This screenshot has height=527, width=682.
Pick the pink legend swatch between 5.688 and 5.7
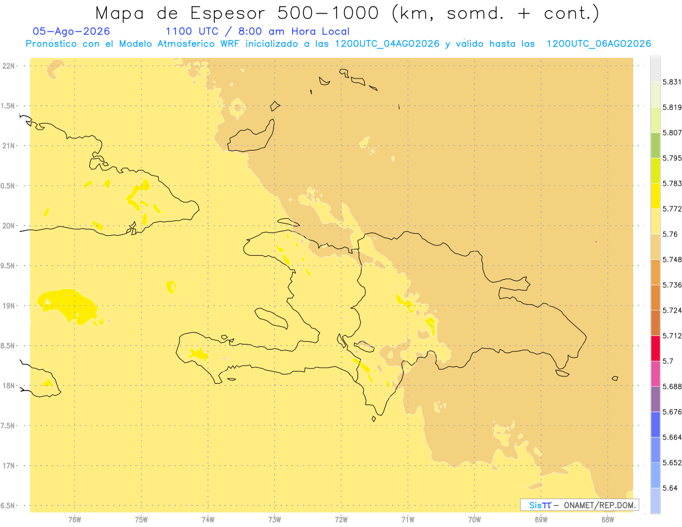tap(655, 374)
